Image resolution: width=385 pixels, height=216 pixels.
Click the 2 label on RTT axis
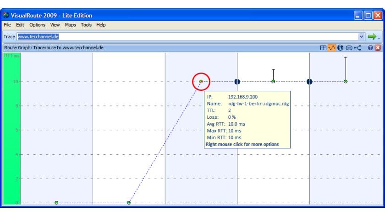coord(16,179)
